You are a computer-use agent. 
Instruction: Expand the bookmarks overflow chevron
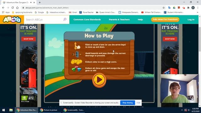tap(198, 12)
